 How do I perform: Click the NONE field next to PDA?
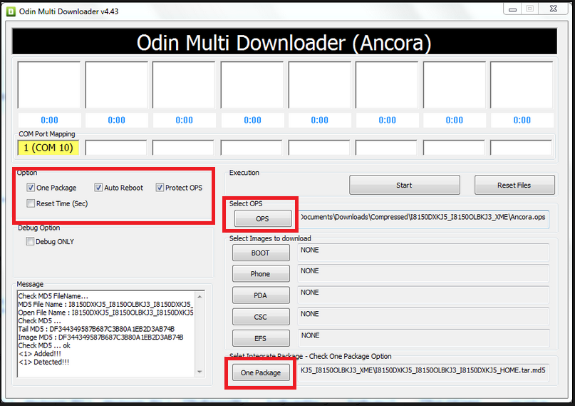click(423, 295)
